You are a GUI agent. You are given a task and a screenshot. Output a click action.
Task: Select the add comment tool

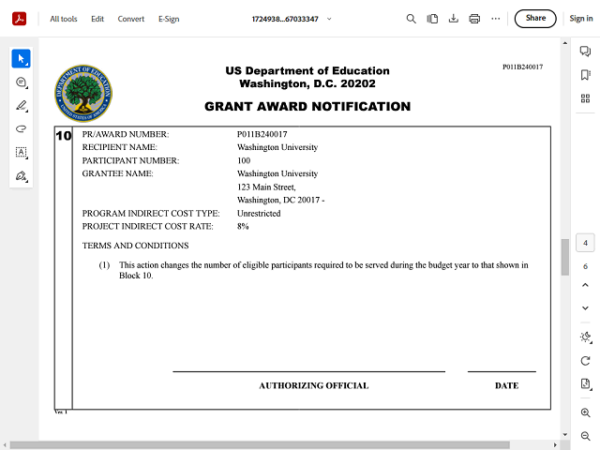(21, 82)
